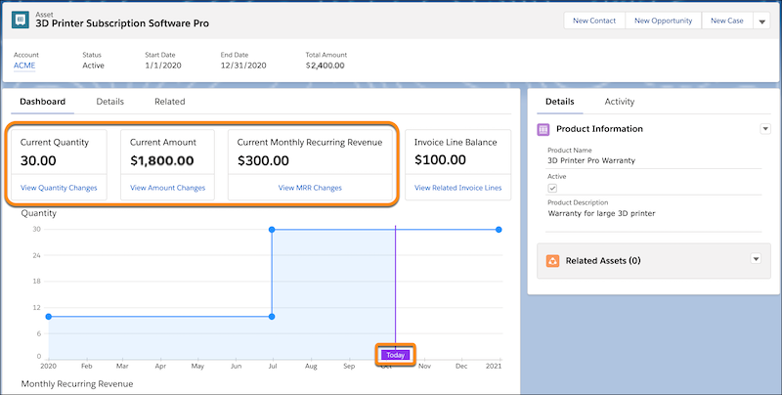The height and width of the screenshot is (395, 782).
Task: Open the ACME account link
Action: (24, 66)
